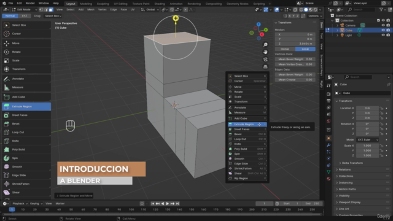
Task: Choose Loop Cut in popup tool menu
Action: [x=247, y=139]
